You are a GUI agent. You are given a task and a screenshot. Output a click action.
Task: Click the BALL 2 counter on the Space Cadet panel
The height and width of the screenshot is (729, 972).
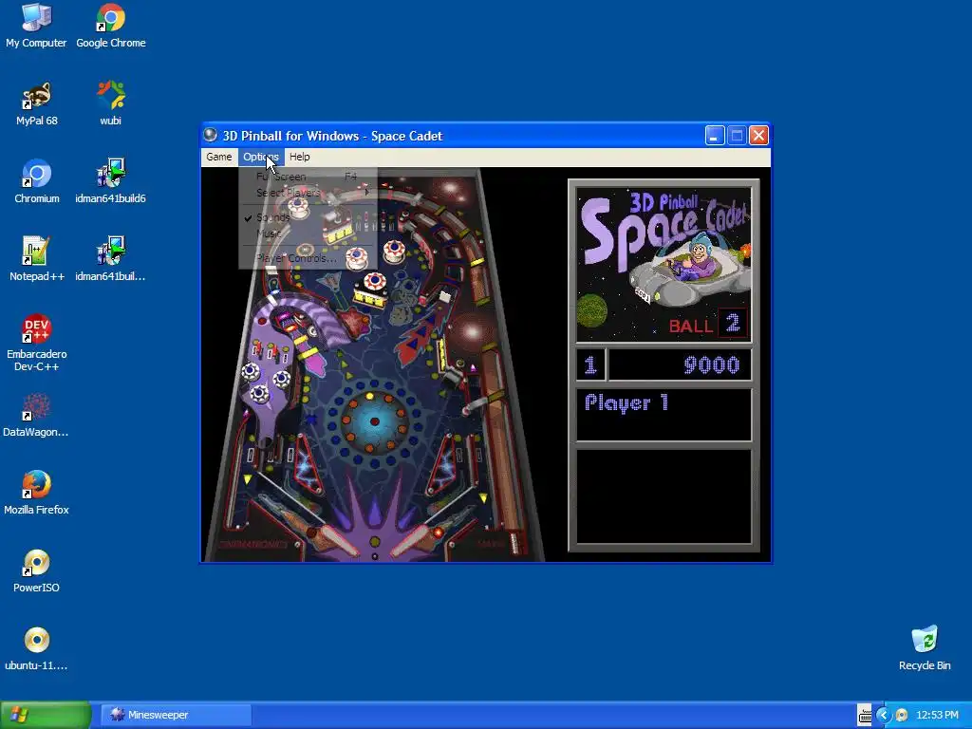(x=708, y=324)
